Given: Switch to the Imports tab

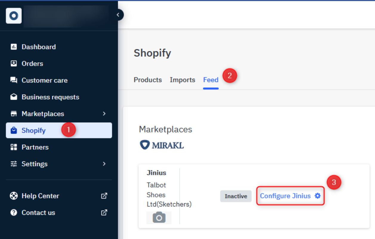Looking at the screenshot, I should [x=182, y=80].
